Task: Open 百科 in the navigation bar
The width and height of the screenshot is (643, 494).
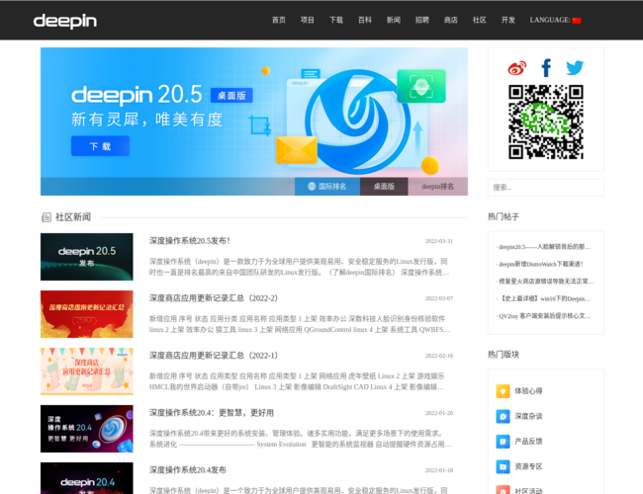Action: [x=365, y=20]
